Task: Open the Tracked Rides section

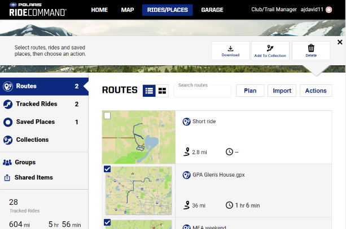Action: point(37,104)
